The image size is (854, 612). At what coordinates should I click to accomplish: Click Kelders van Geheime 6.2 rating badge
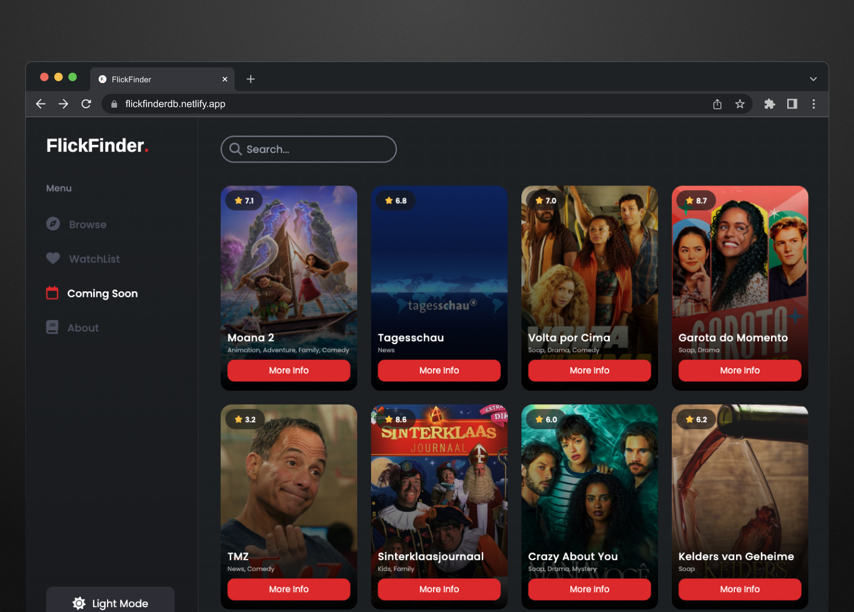(696, 419)
